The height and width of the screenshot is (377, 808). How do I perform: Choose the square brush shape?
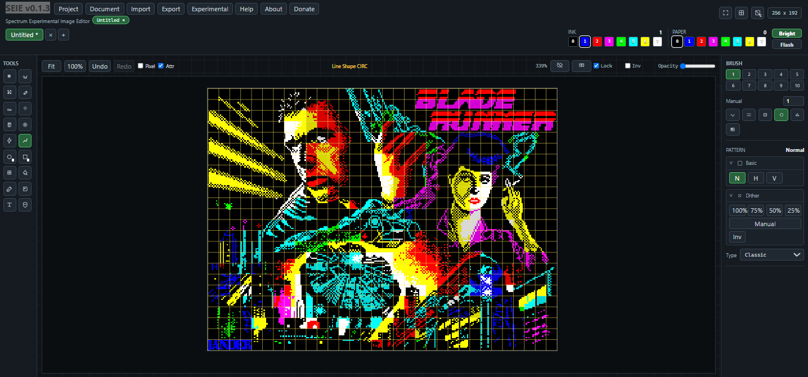point(765,115)
